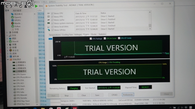Expand the 安全性 tree node
Image resolution: width=195 pixels, height=109 pixels.
click(x=8, y=50)
